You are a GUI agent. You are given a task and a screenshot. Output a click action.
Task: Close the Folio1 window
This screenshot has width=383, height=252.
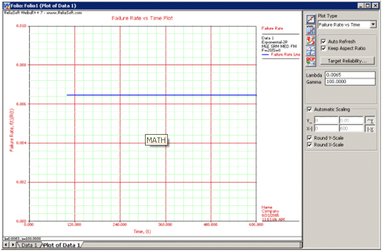pos(376,5)
